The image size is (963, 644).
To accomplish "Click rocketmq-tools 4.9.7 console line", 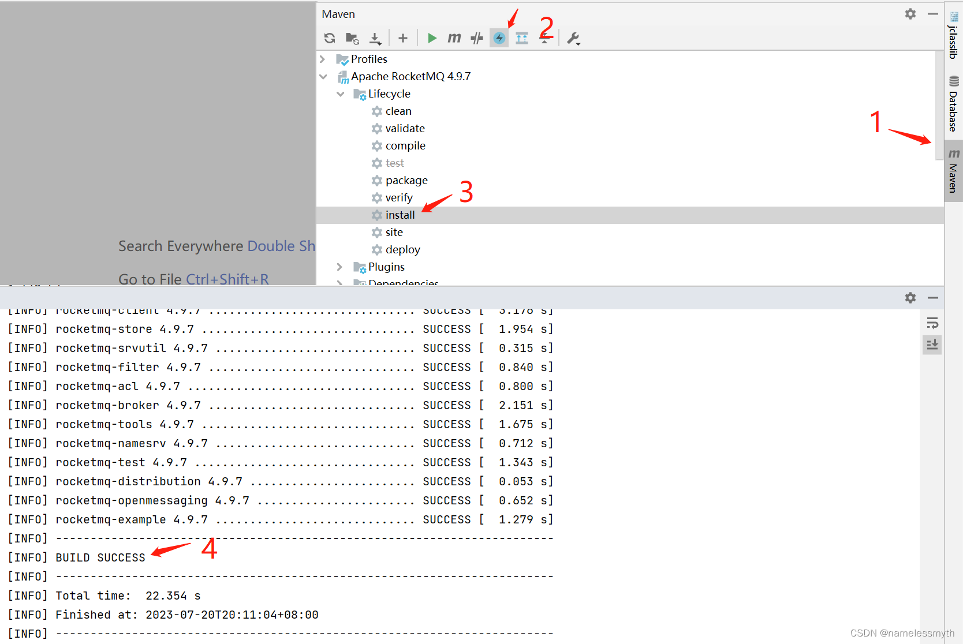I will pos(281,424).
